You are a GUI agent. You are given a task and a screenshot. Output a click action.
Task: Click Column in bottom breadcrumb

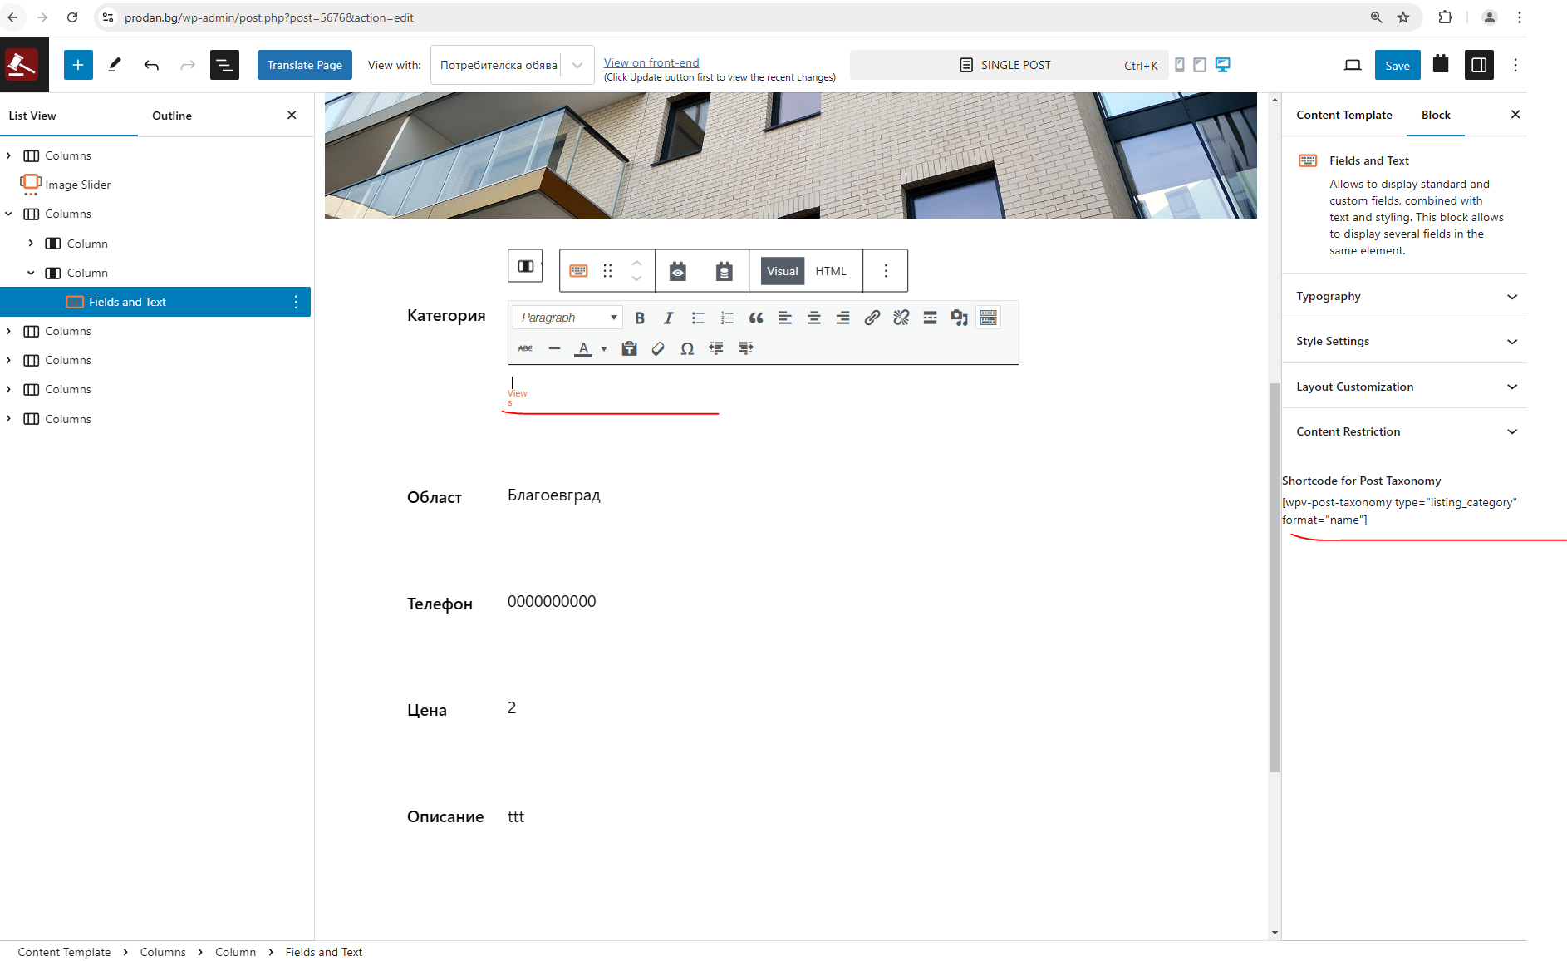(235, 952)
